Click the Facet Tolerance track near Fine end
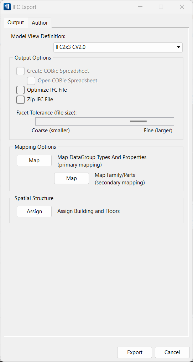Screen dimensions: 193x362 click(x=166, y=121)
